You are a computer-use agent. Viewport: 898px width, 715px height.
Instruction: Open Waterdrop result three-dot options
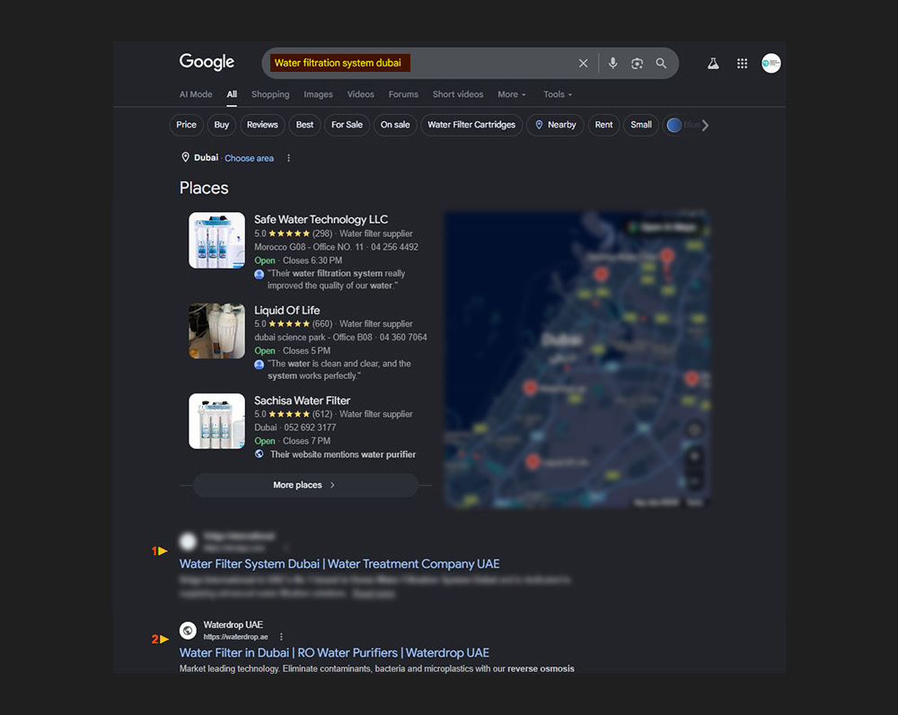281,637
